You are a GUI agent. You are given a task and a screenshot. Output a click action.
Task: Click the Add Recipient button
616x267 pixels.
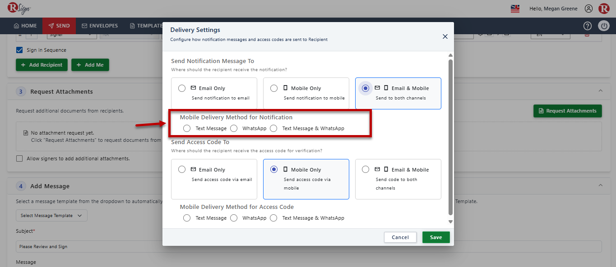click(x=42, y=65)
